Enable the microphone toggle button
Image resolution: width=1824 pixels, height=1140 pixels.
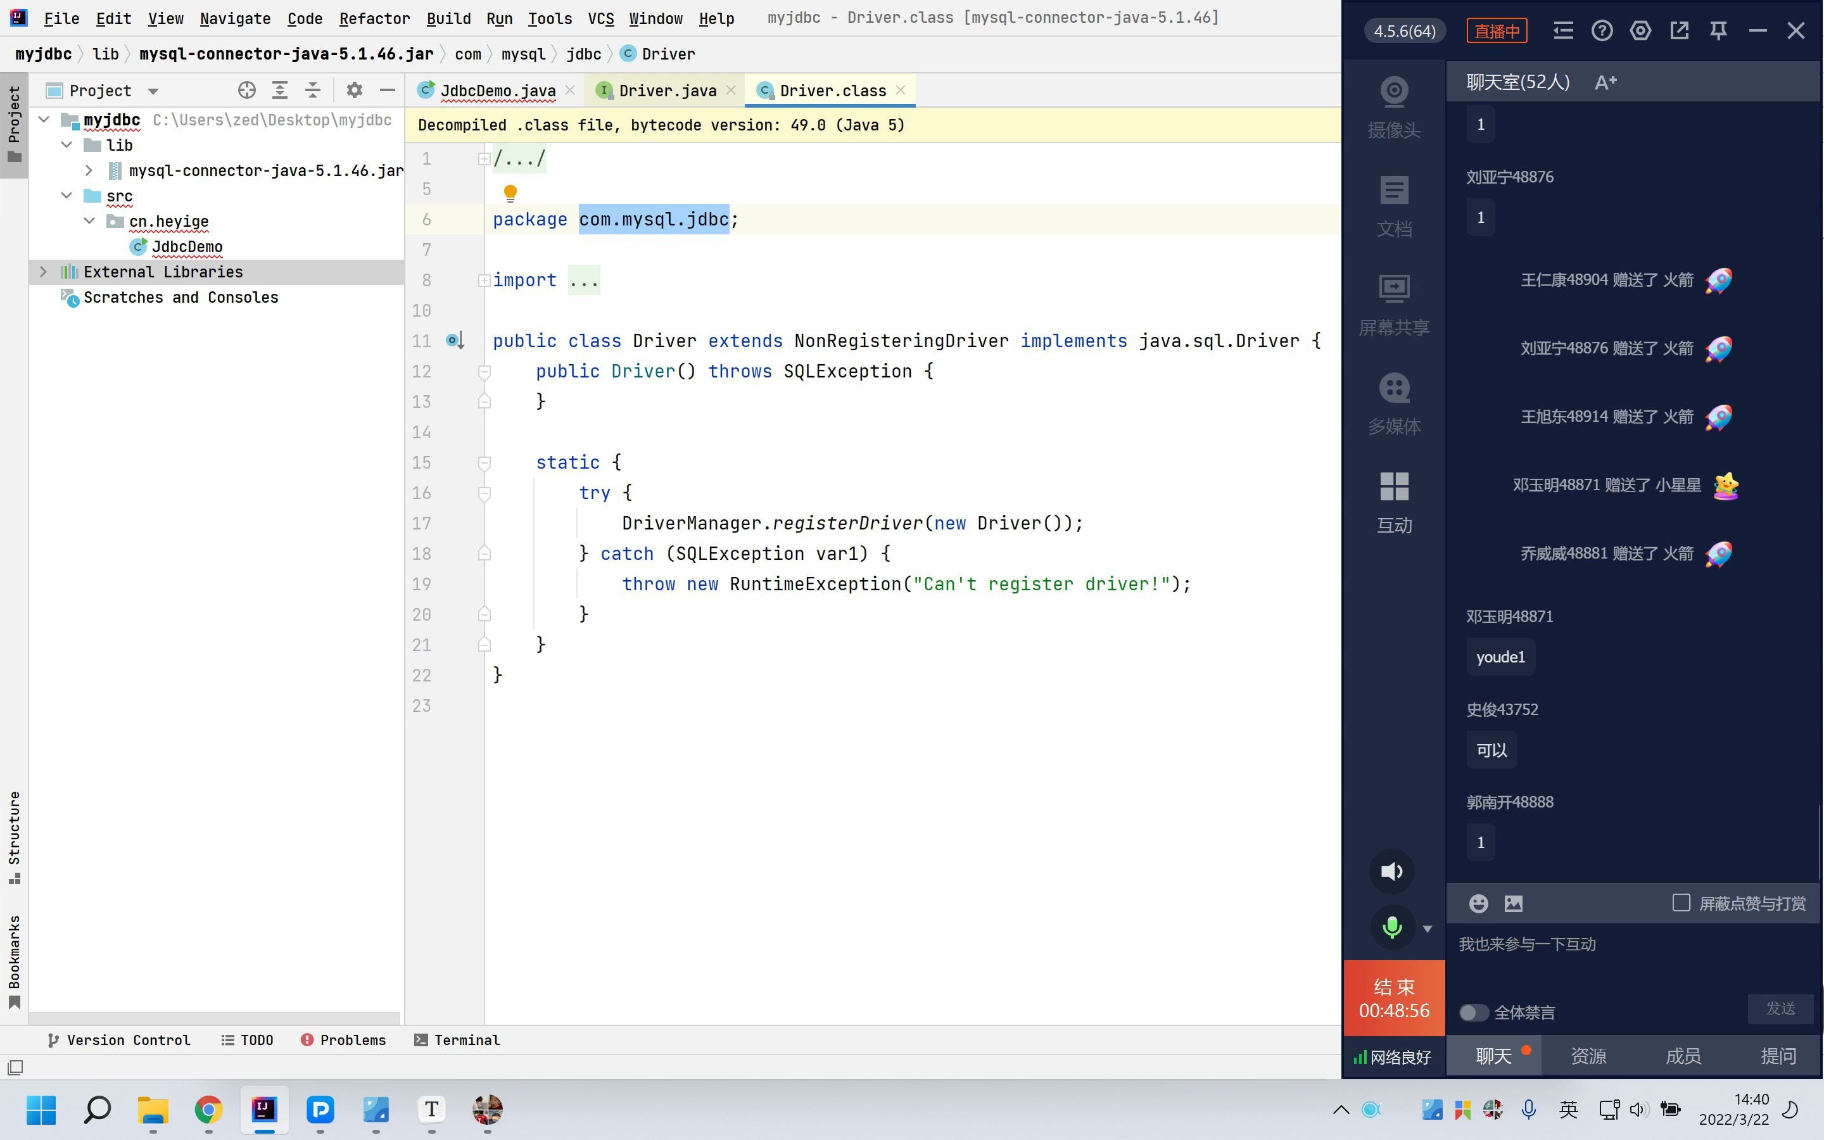tap(1392, 928)
